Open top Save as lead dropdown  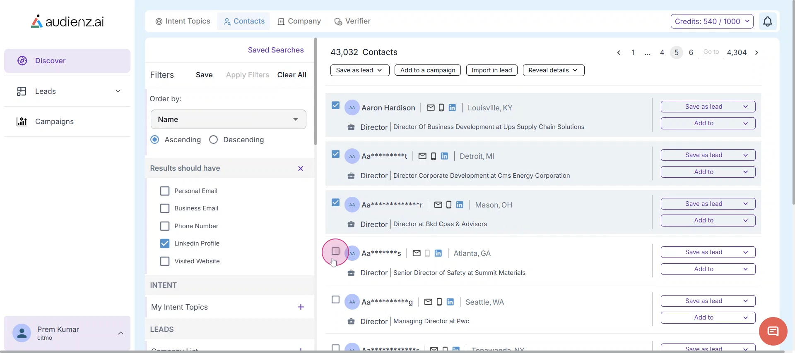(360, 70)
